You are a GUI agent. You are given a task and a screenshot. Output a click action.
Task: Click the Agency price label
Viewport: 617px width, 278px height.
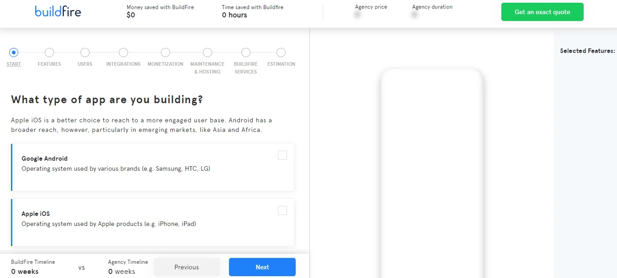pyautogui.click(x=371, y=7)
